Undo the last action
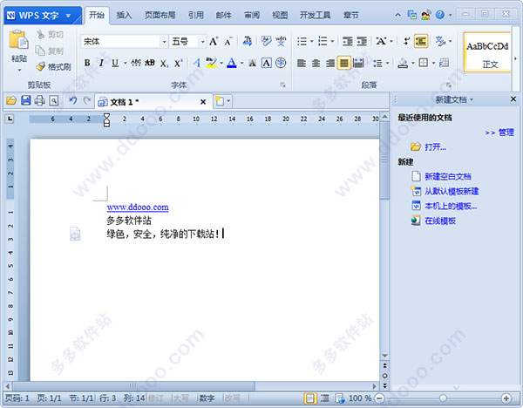 point(73,100)
